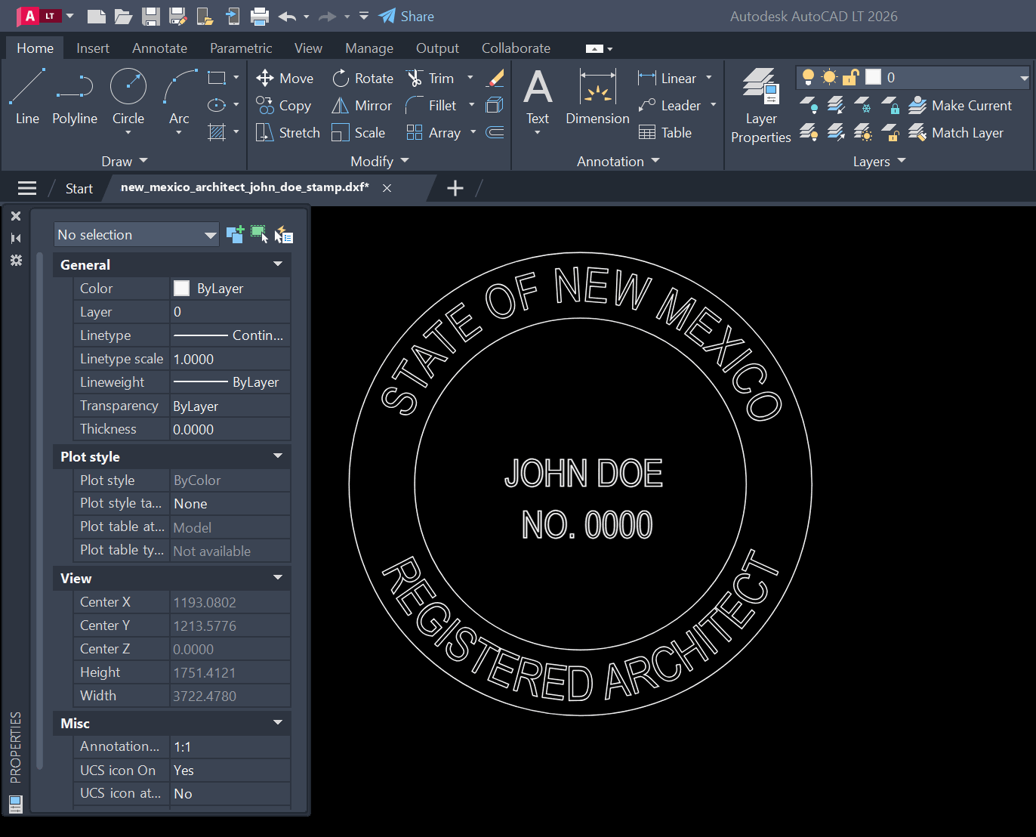Open the Parametric ribbon tab
Viewport: 1036px width, 837px height.
coord(241,48)
